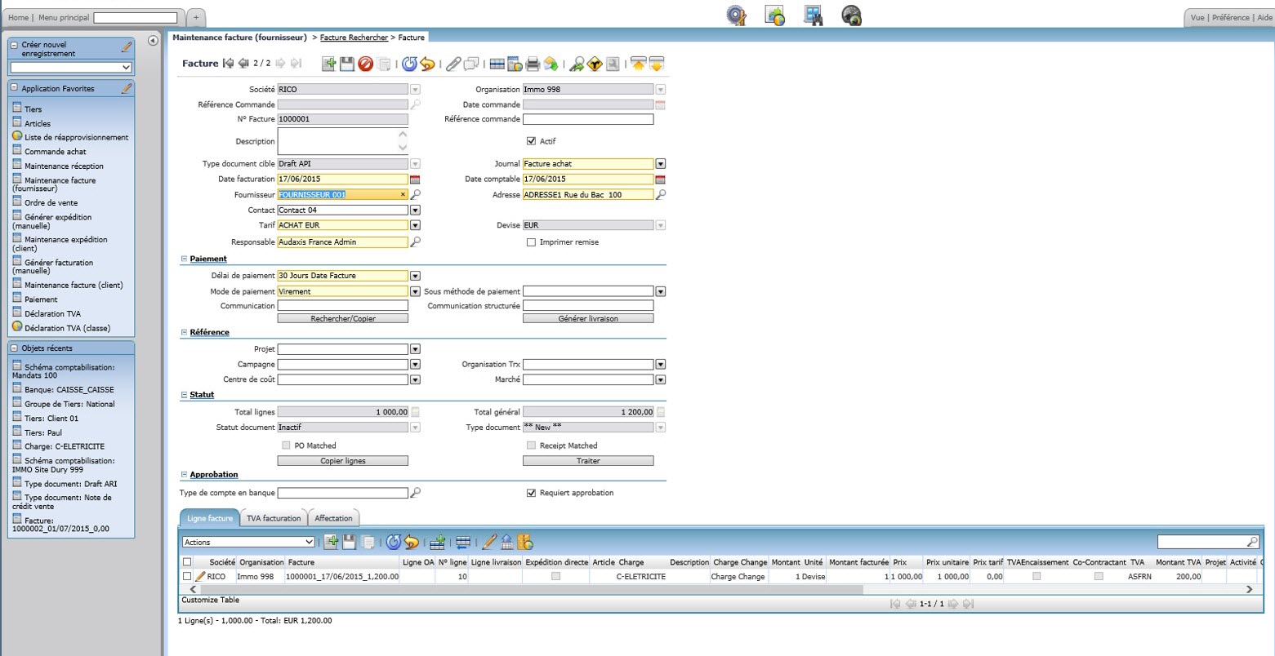Screen dimensions: 1275x656
Task: Go to the previous record arrow
Action: 243,64
